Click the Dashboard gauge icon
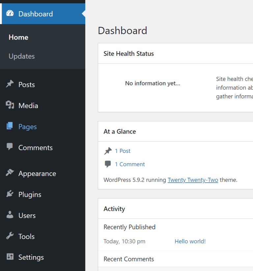 pyautogui.click(x=10, y=14)
